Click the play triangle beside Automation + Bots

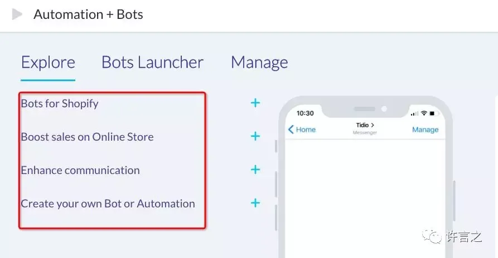17,14
